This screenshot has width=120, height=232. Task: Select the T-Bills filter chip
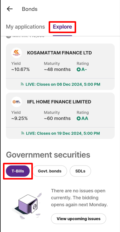coord(18,171)
